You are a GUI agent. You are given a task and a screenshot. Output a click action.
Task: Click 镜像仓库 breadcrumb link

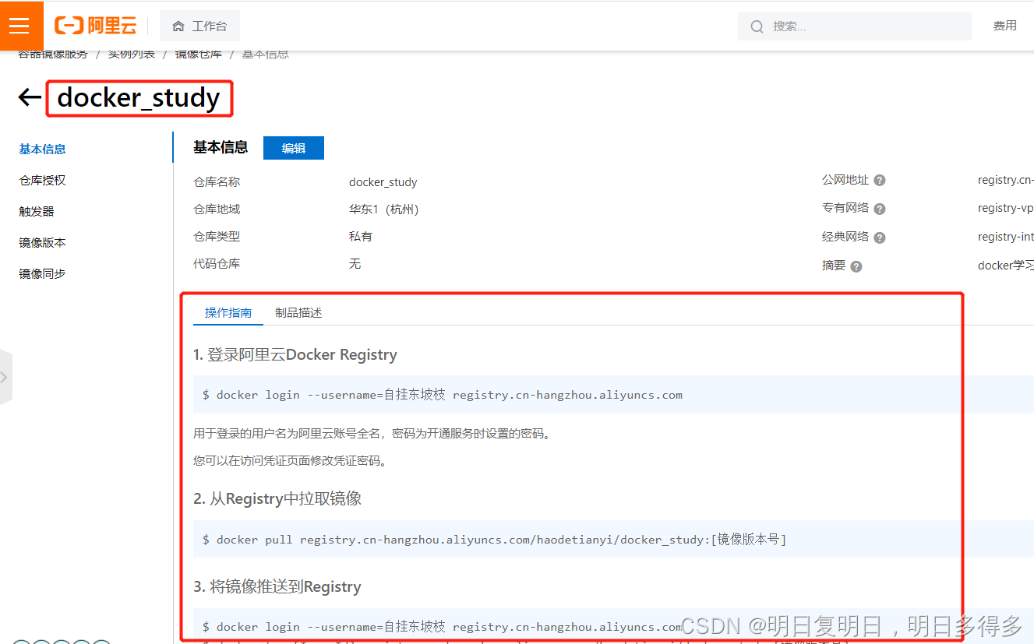[198, 54]
